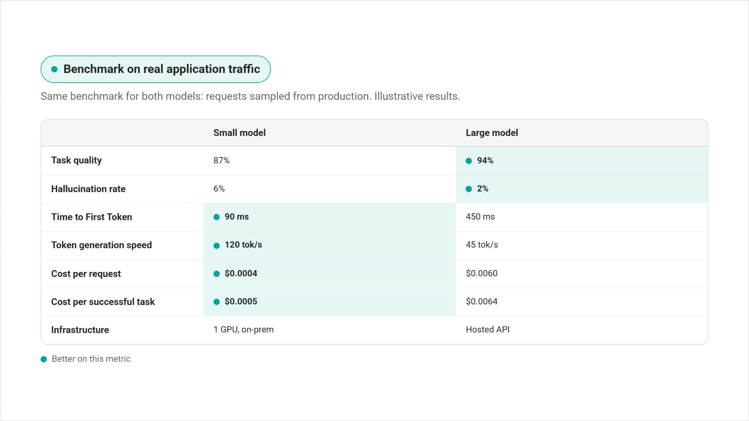Click the green dot beside $0.0004
Screen dimensions: 749x421
[x=217, y=274]
